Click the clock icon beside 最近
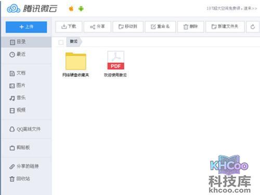Image resolution: width=260 pixels, height=195 pixels. tap(12, 55)
